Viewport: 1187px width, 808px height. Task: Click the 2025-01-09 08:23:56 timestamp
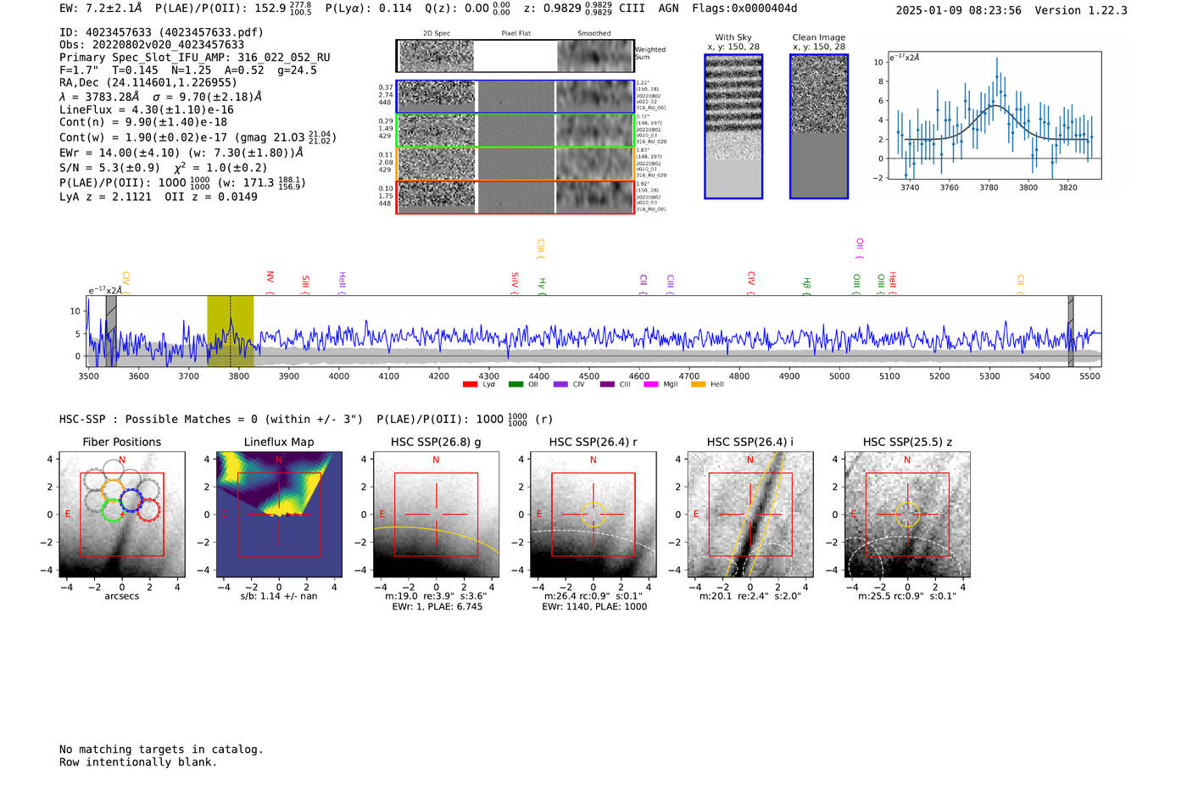[959, 10]
